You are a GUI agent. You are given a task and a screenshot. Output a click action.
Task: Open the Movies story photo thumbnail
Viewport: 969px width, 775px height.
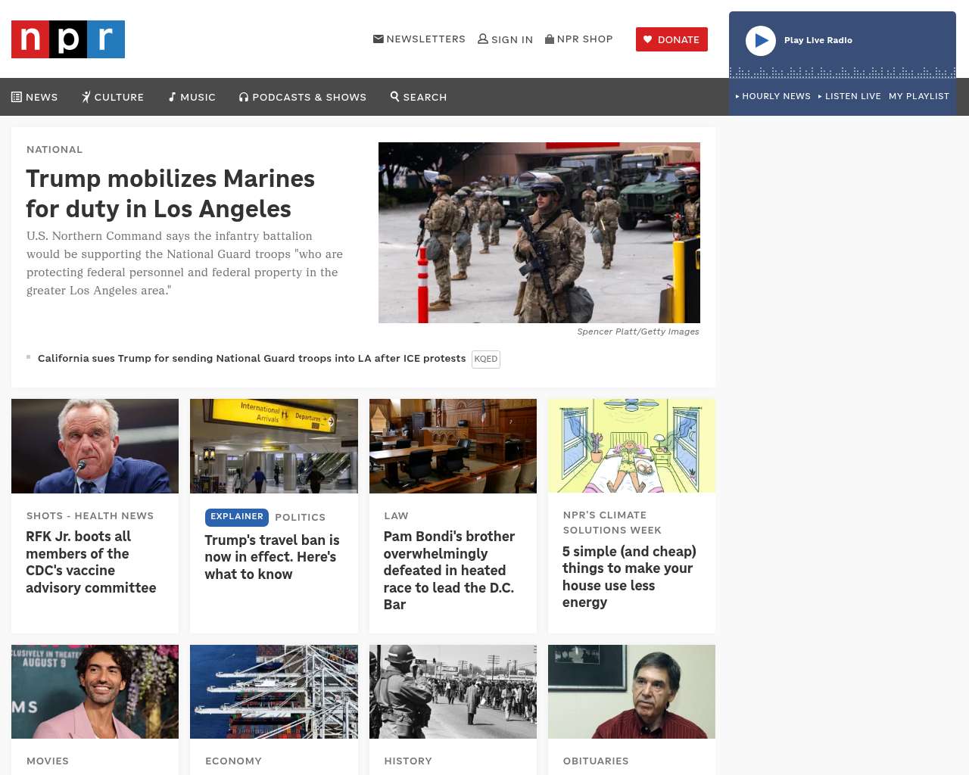(x=95, y=692)
